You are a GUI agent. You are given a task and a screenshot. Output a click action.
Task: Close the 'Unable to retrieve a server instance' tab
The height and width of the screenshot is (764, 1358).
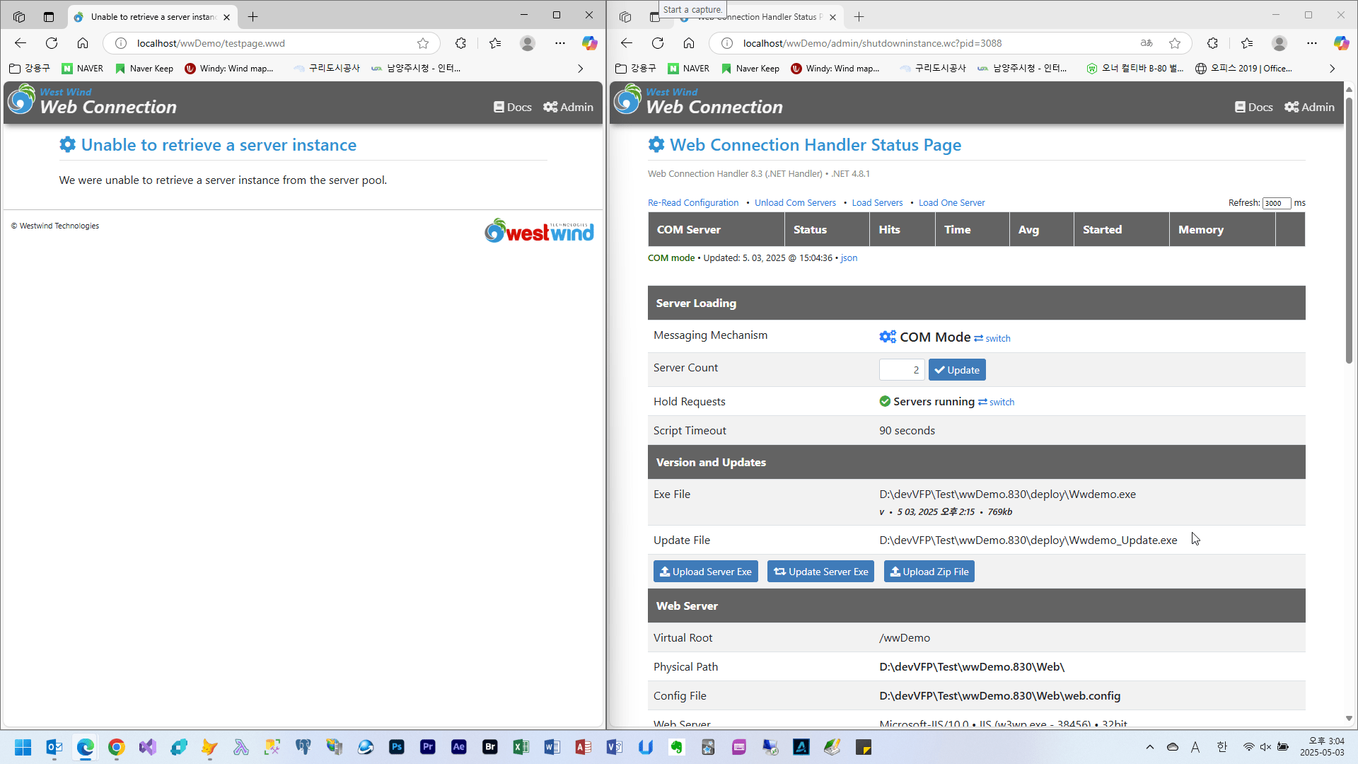pyautogui.click(x=226, y=17)
